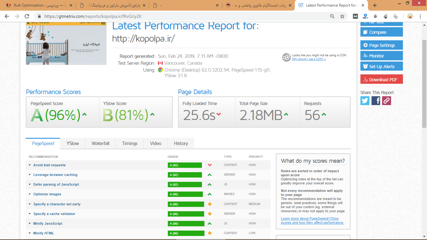Open the MozBar 'M' extension icon
Screen dimensions: 427x240
pos(355,16)
